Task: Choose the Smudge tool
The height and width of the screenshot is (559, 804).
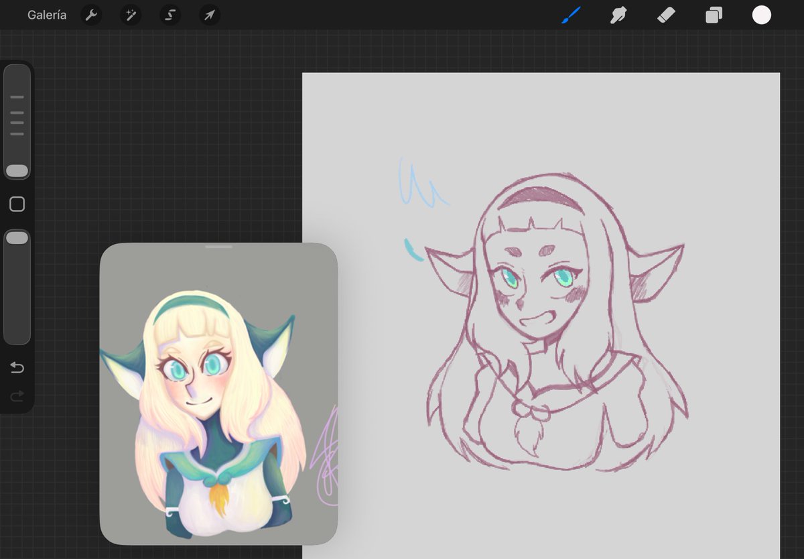Action: pyautogui.click(x=618, y=15)
